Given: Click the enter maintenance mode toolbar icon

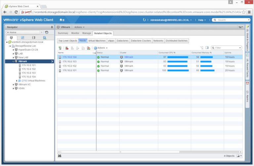Looking at the screenshot, I should (67, 48).
